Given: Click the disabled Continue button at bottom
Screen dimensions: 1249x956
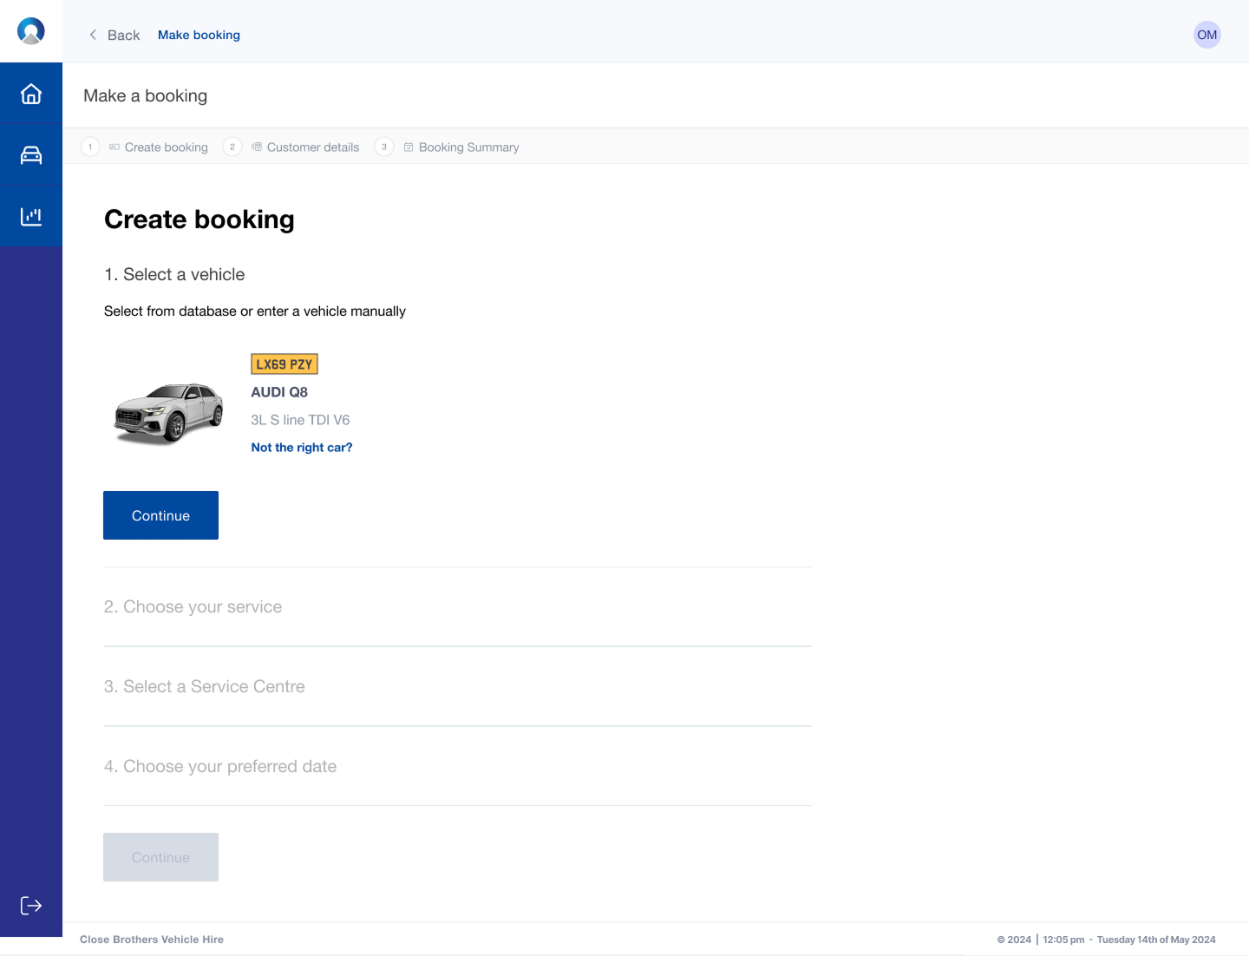Looking at the screenshot, I should click(160, 857).
